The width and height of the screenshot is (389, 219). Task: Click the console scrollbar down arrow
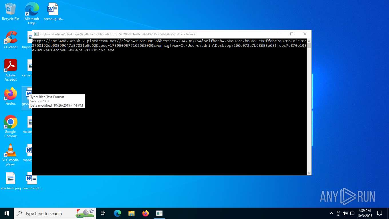click(x=309, y=173)
